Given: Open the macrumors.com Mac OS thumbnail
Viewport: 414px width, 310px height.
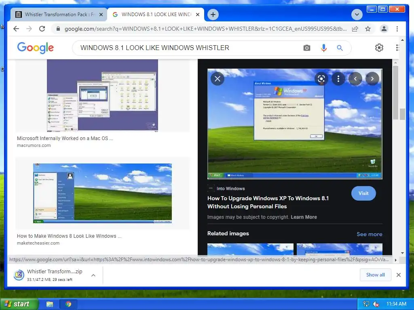Looking at the screenshot, I should click(102, 95).
